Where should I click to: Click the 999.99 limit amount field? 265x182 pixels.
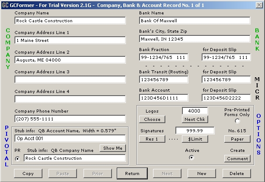click(195, 130)
